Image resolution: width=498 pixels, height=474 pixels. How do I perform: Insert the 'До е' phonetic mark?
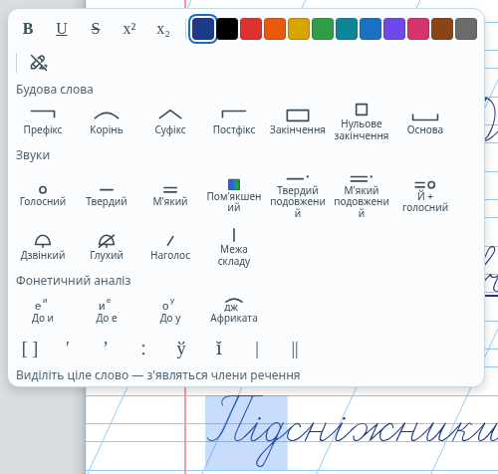(x=107, y=312)
